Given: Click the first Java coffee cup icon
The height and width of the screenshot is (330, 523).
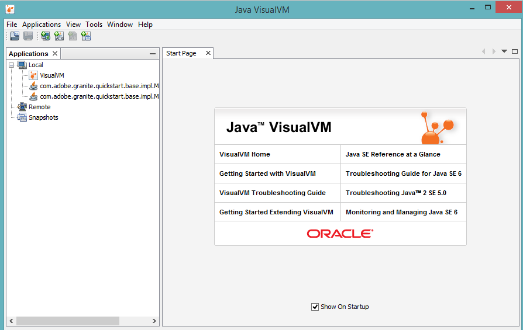Looking at the screenshot, I should [x=33, y=86].
